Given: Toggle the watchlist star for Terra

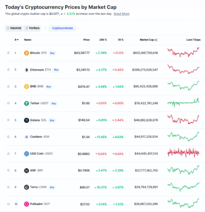Looking at the screenshot, I should 8,187.
